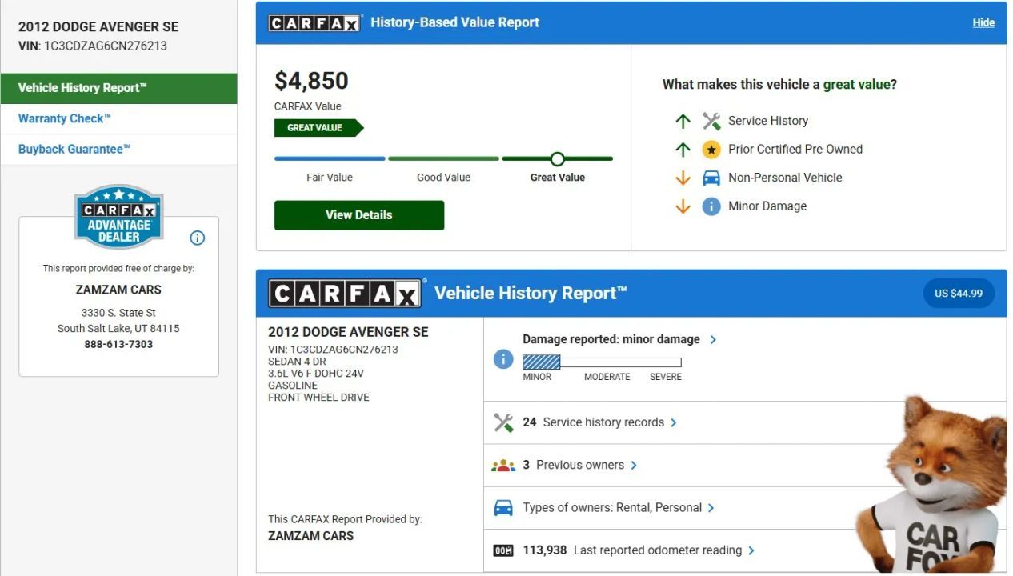This screenshot has height=576, width=1013.
Task: Click the Prior Certified Pre-Owned star icon
Action: (x=711, y=150)
